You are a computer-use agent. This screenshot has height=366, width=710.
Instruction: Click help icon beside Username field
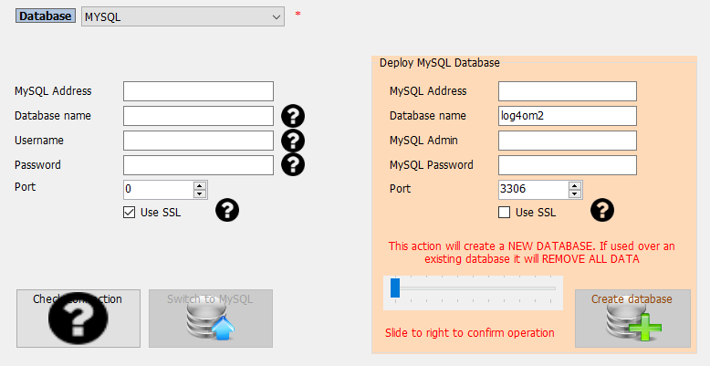293,141
